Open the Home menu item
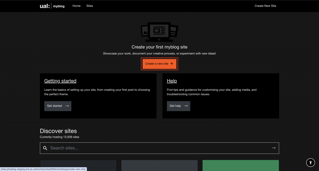Viewport: 319px width, 171px height. pyautogui.click(x=77, y=6)
